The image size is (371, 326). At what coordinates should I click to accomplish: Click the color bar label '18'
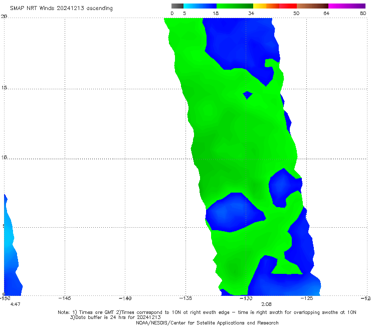click(x=216, y=13)
